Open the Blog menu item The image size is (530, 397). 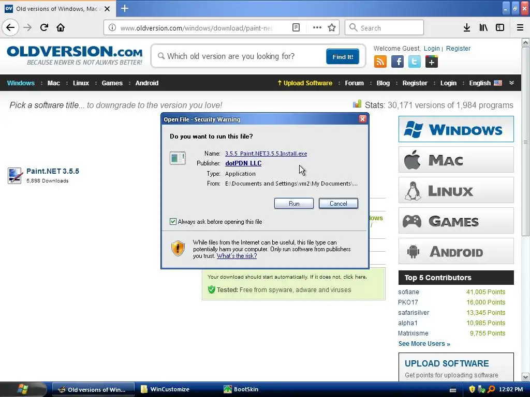383,83
